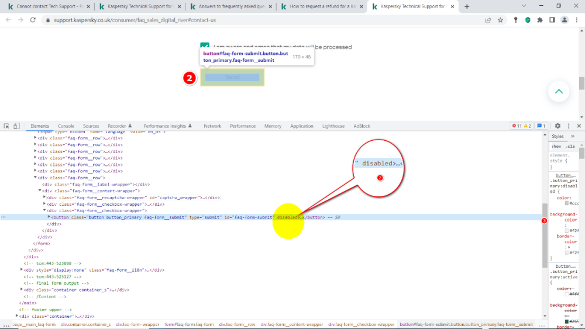Open the Network tab in DevTools
Image resolution: width=585 pixels, height=329 pixels.
(212, 126)
